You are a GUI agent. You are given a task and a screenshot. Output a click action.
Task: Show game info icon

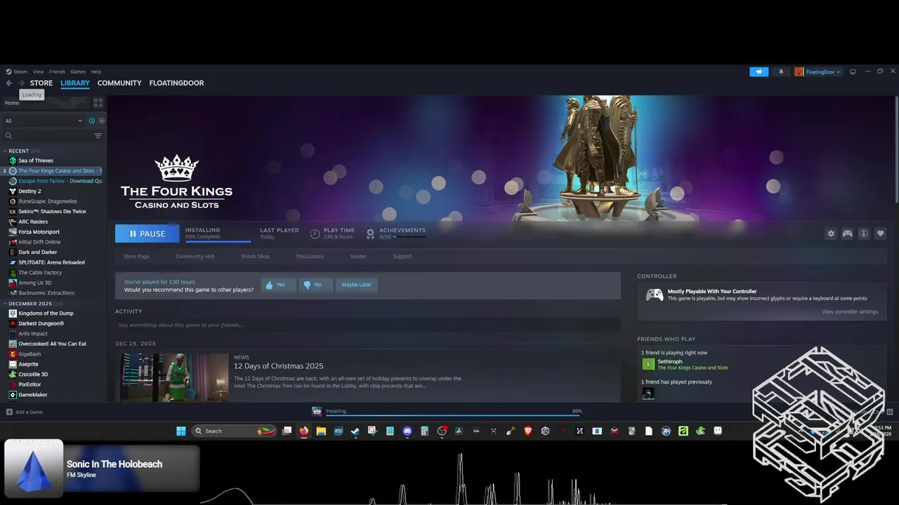(x=864, y=234)
